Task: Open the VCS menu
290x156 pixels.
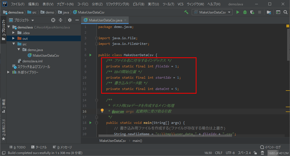Action: 180,4
